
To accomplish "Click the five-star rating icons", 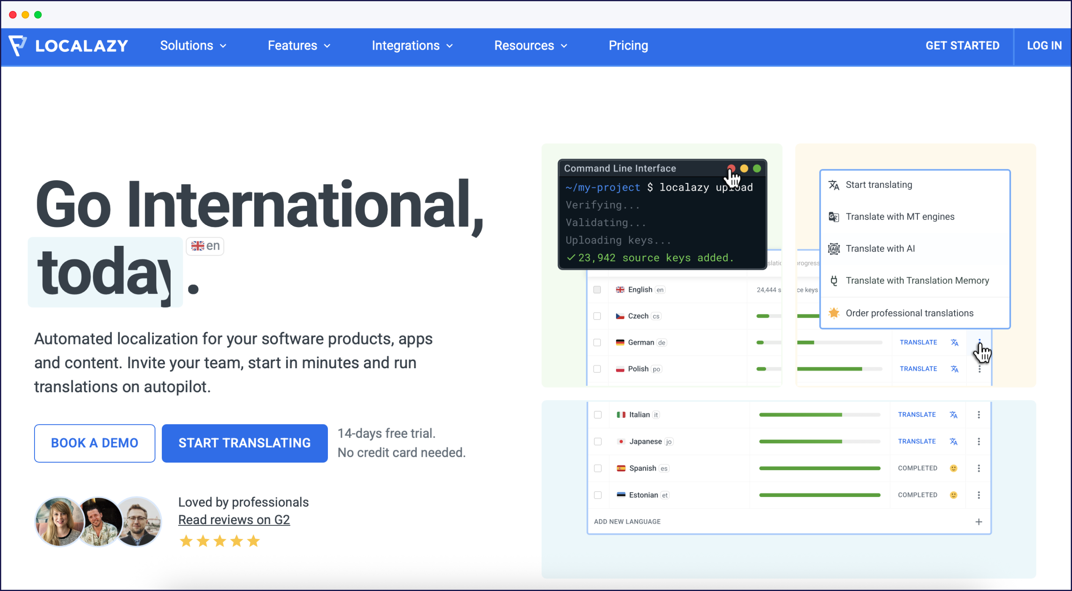I will point(220,541).
